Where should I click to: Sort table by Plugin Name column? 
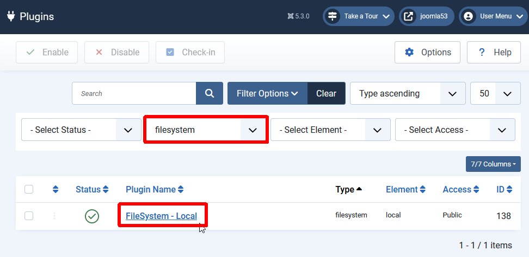tap(155, 189)
